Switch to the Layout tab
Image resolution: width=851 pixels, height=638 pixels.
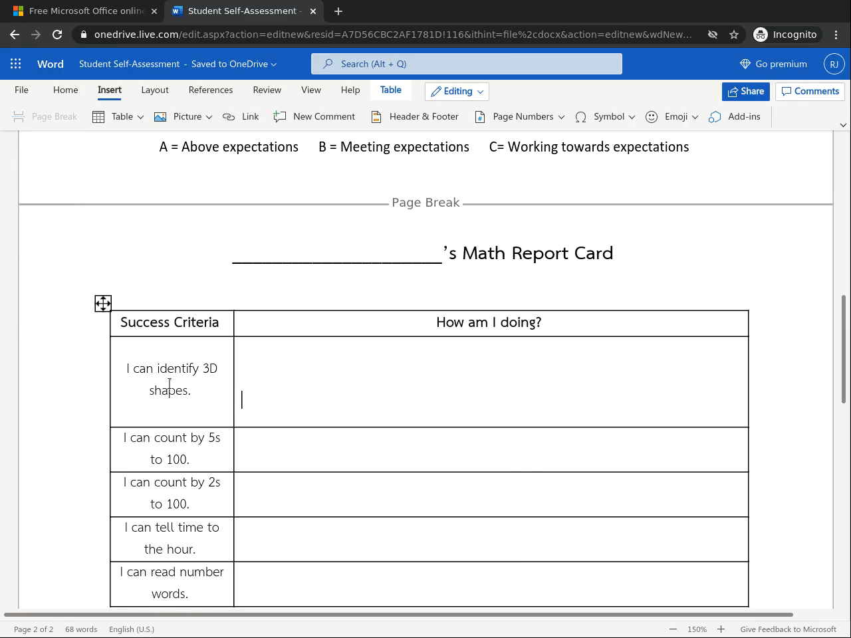pos(155,90)
